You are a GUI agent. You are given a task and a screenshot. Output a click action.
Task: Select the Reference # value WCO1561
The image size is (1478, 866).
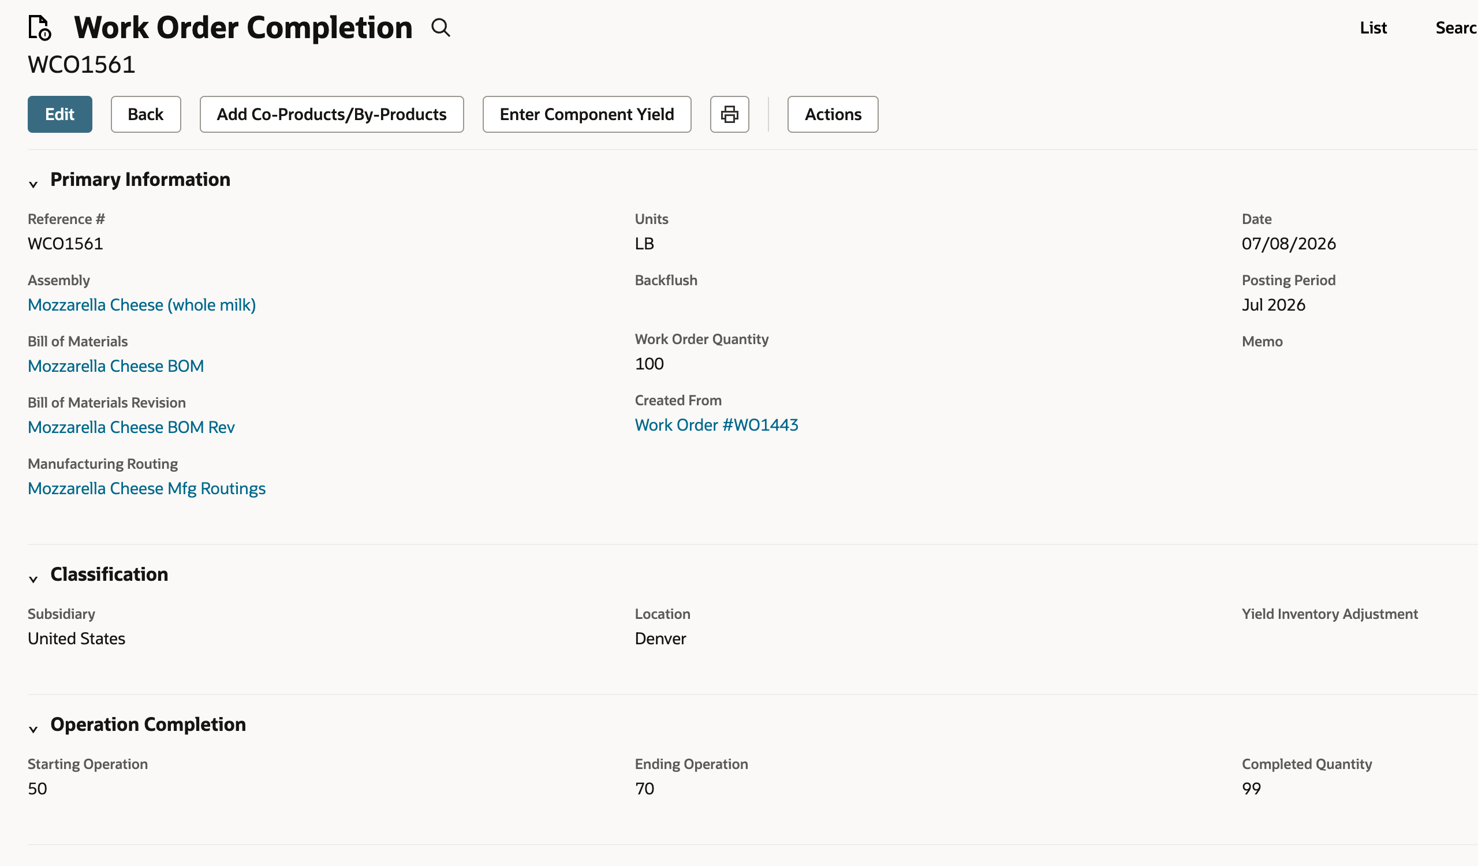tap(66, 244)
